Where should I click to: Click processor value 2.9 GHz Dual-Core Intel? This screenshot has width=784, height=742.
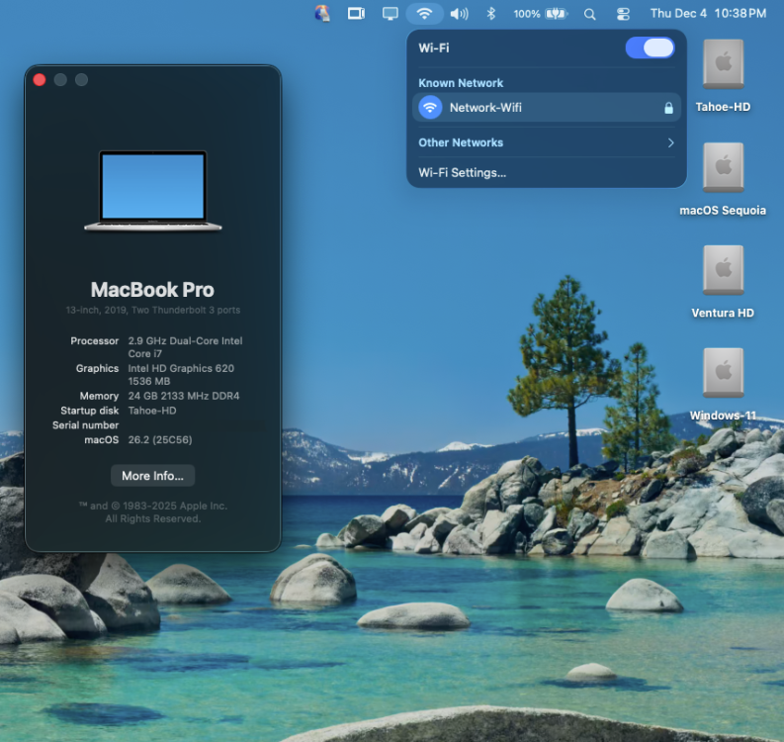pyautogui.click(x=185, y=347)
